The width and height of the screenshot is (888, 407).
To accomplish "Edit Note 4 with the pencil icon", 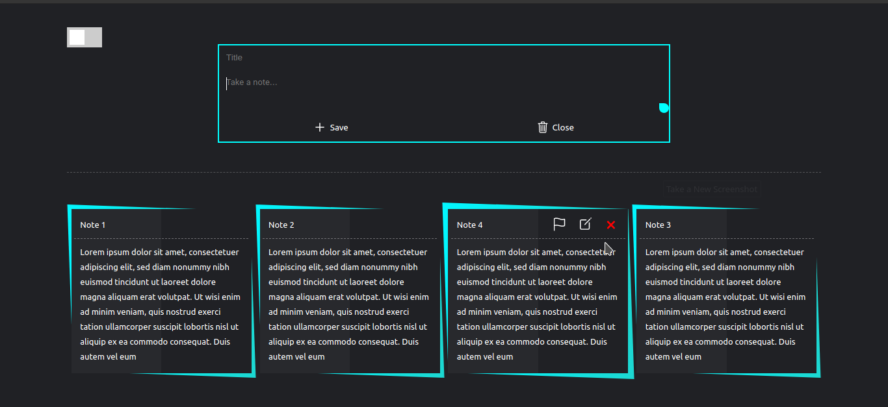I will (x=585, y=224).
